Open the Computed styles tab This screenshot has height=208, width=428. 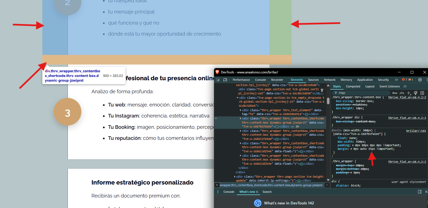click(353, 86)
